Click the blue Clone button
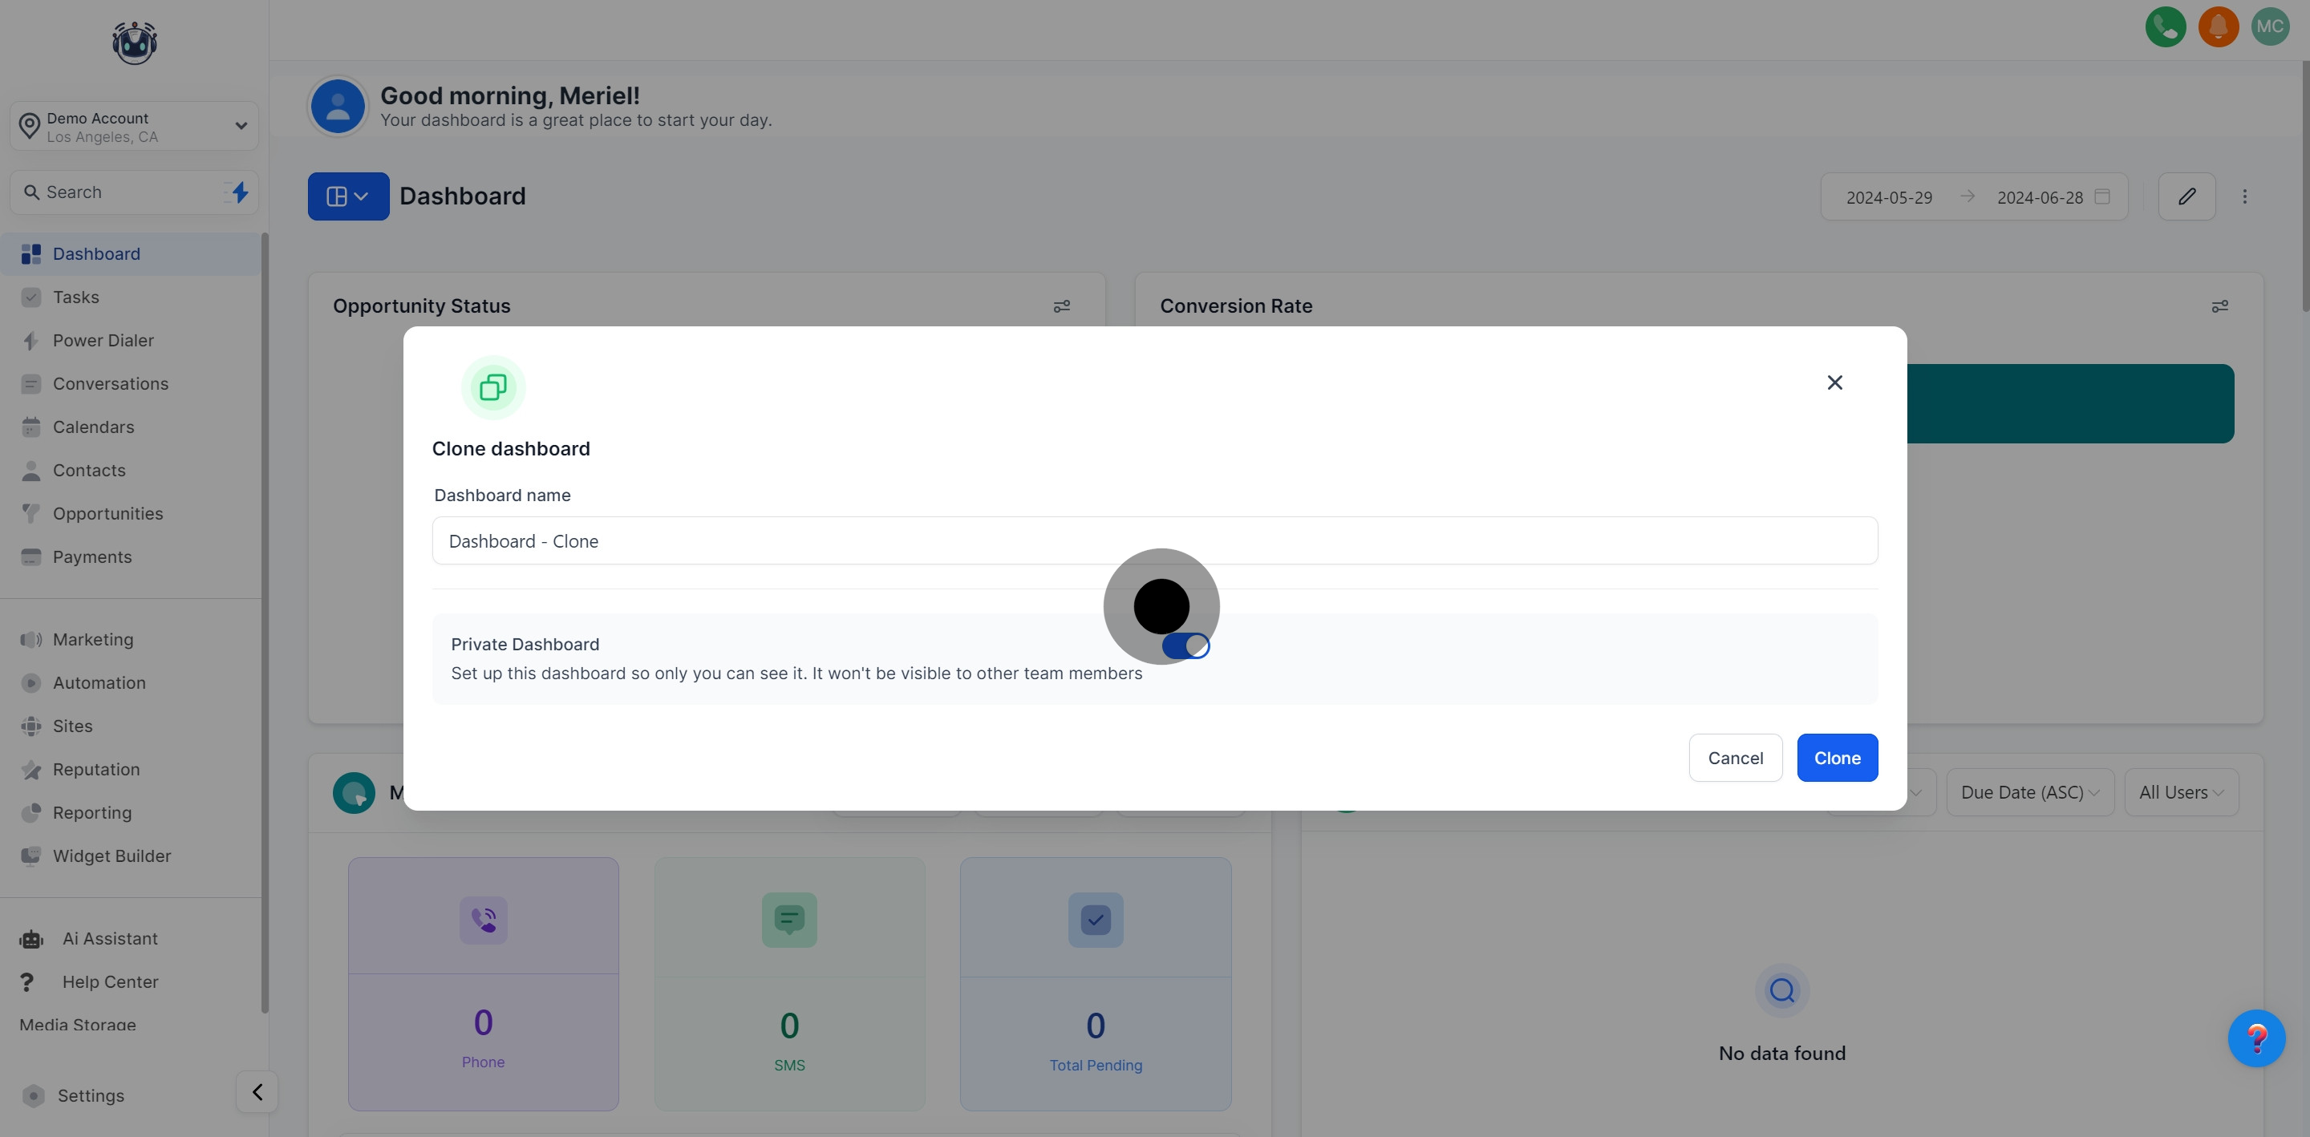 coord(1837,758)
